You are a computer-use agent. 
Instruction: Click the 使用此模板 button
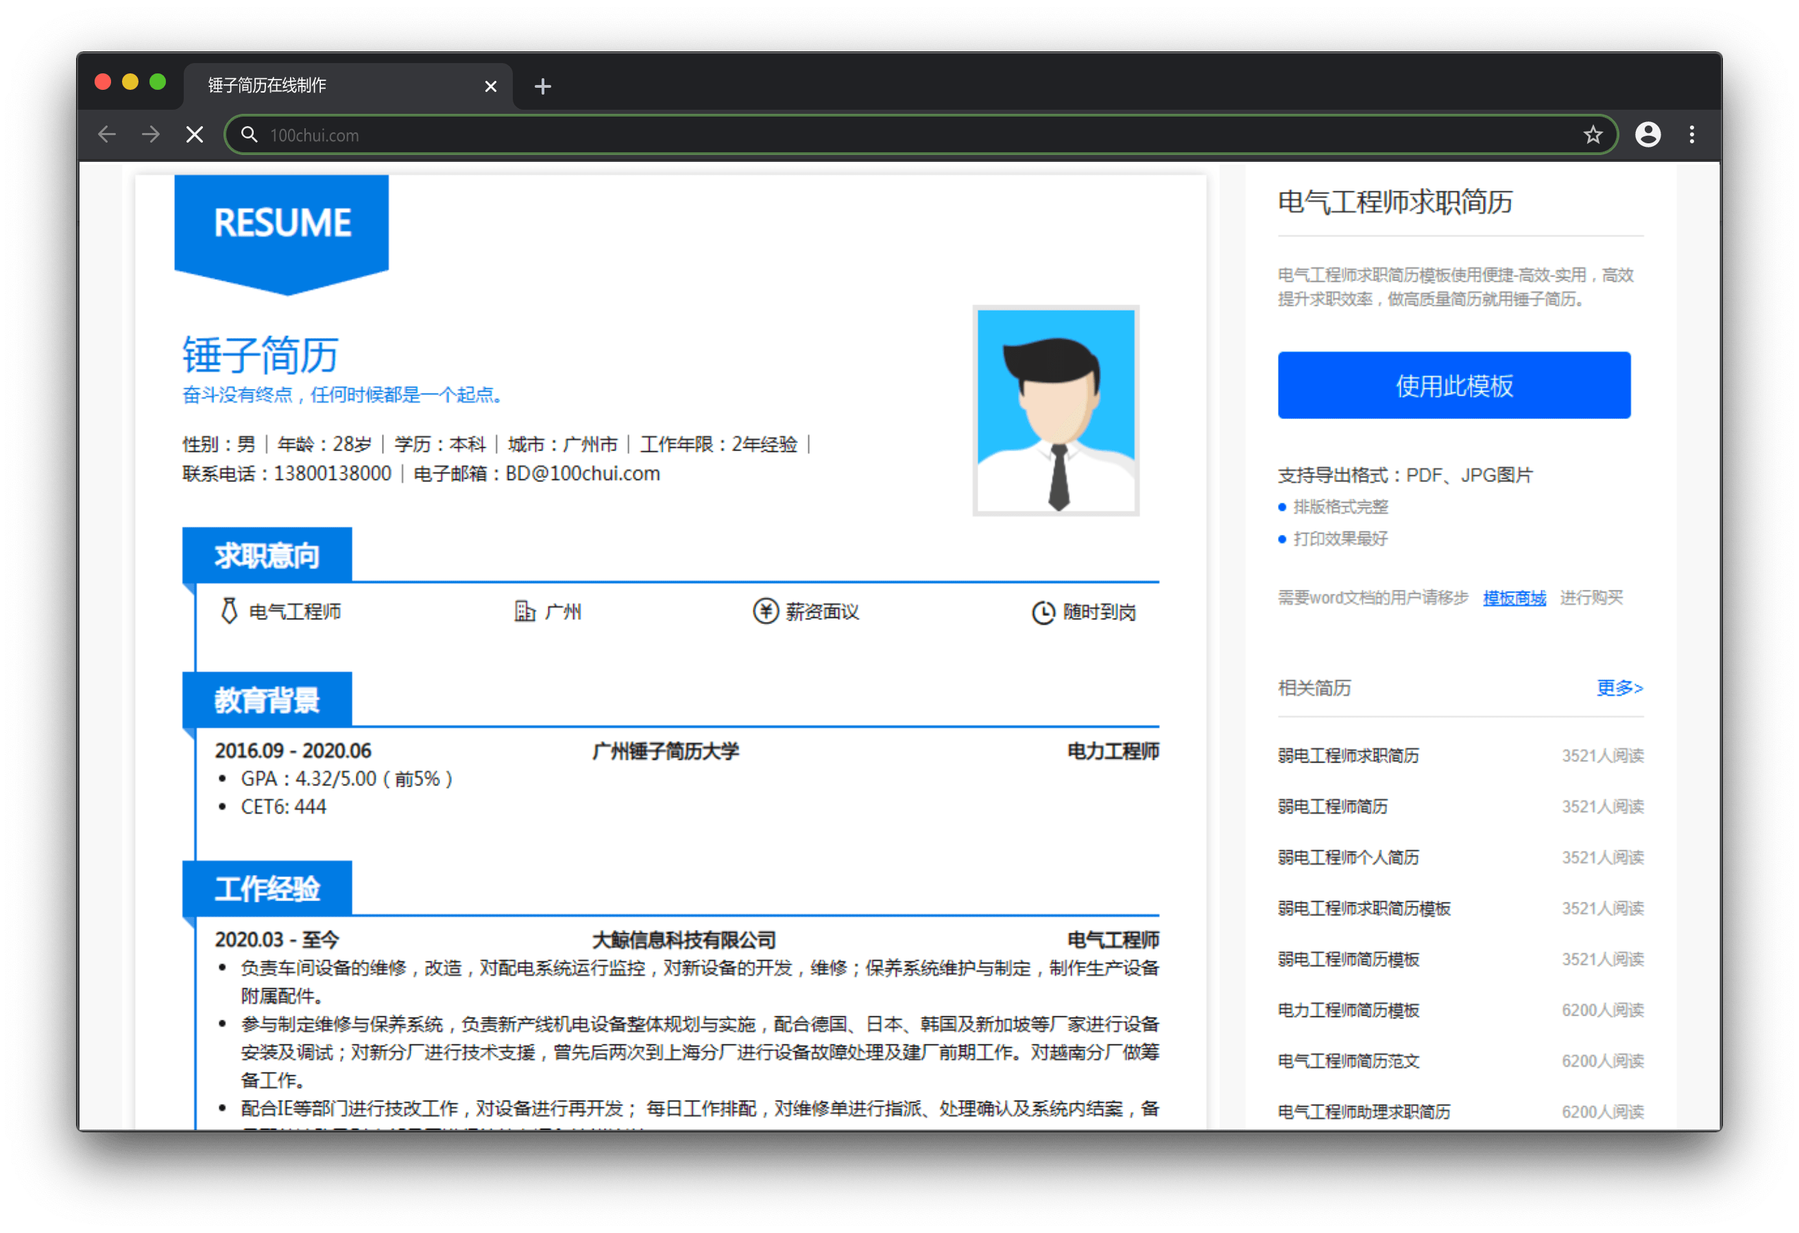[1453, 385]
